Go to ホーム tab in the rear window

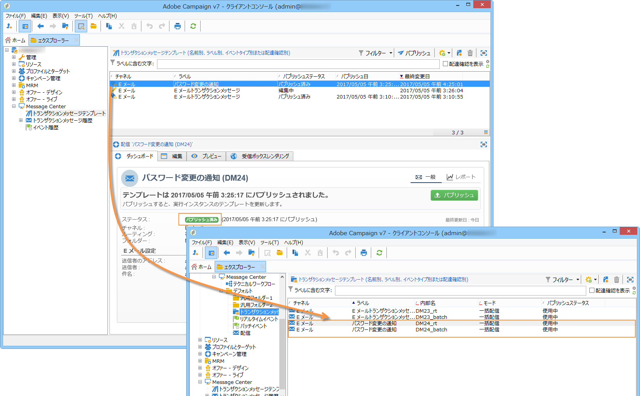tap(16, 40)
